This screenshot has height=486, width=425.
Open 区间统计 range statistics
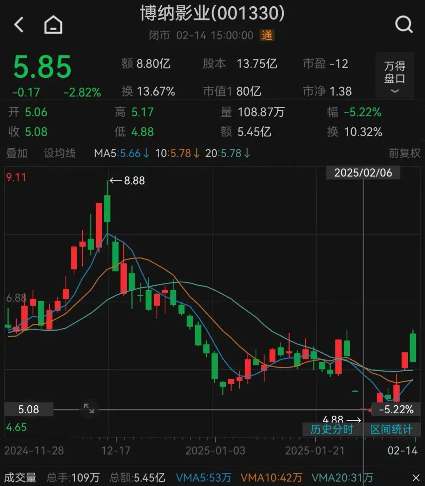coord(391,429)
